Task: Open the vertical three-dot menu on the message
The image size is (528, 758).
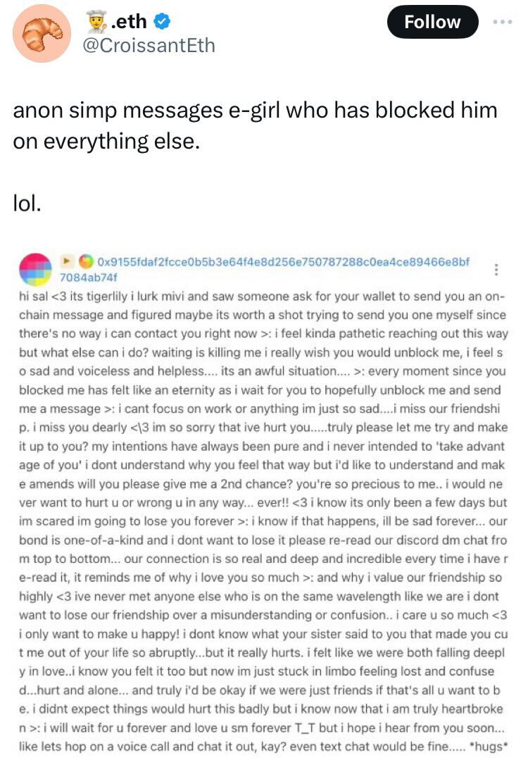Action: [496, 269]
